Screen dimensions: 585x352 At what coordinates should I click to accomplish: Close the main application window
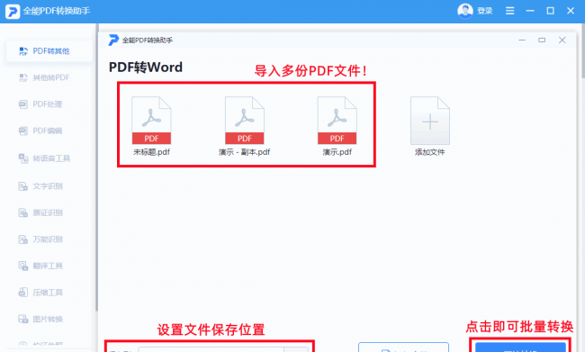(x=571, y=11)
